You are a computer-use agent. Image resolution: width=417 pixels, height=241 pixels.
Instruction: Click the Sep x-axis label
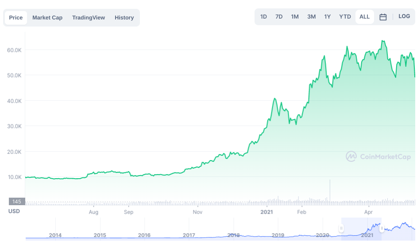[x=128, y=212]
